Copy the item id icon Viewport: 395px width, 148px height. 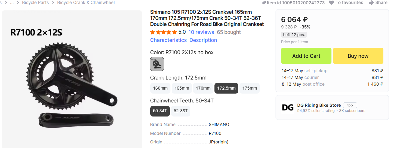click(x=264, y=3)
